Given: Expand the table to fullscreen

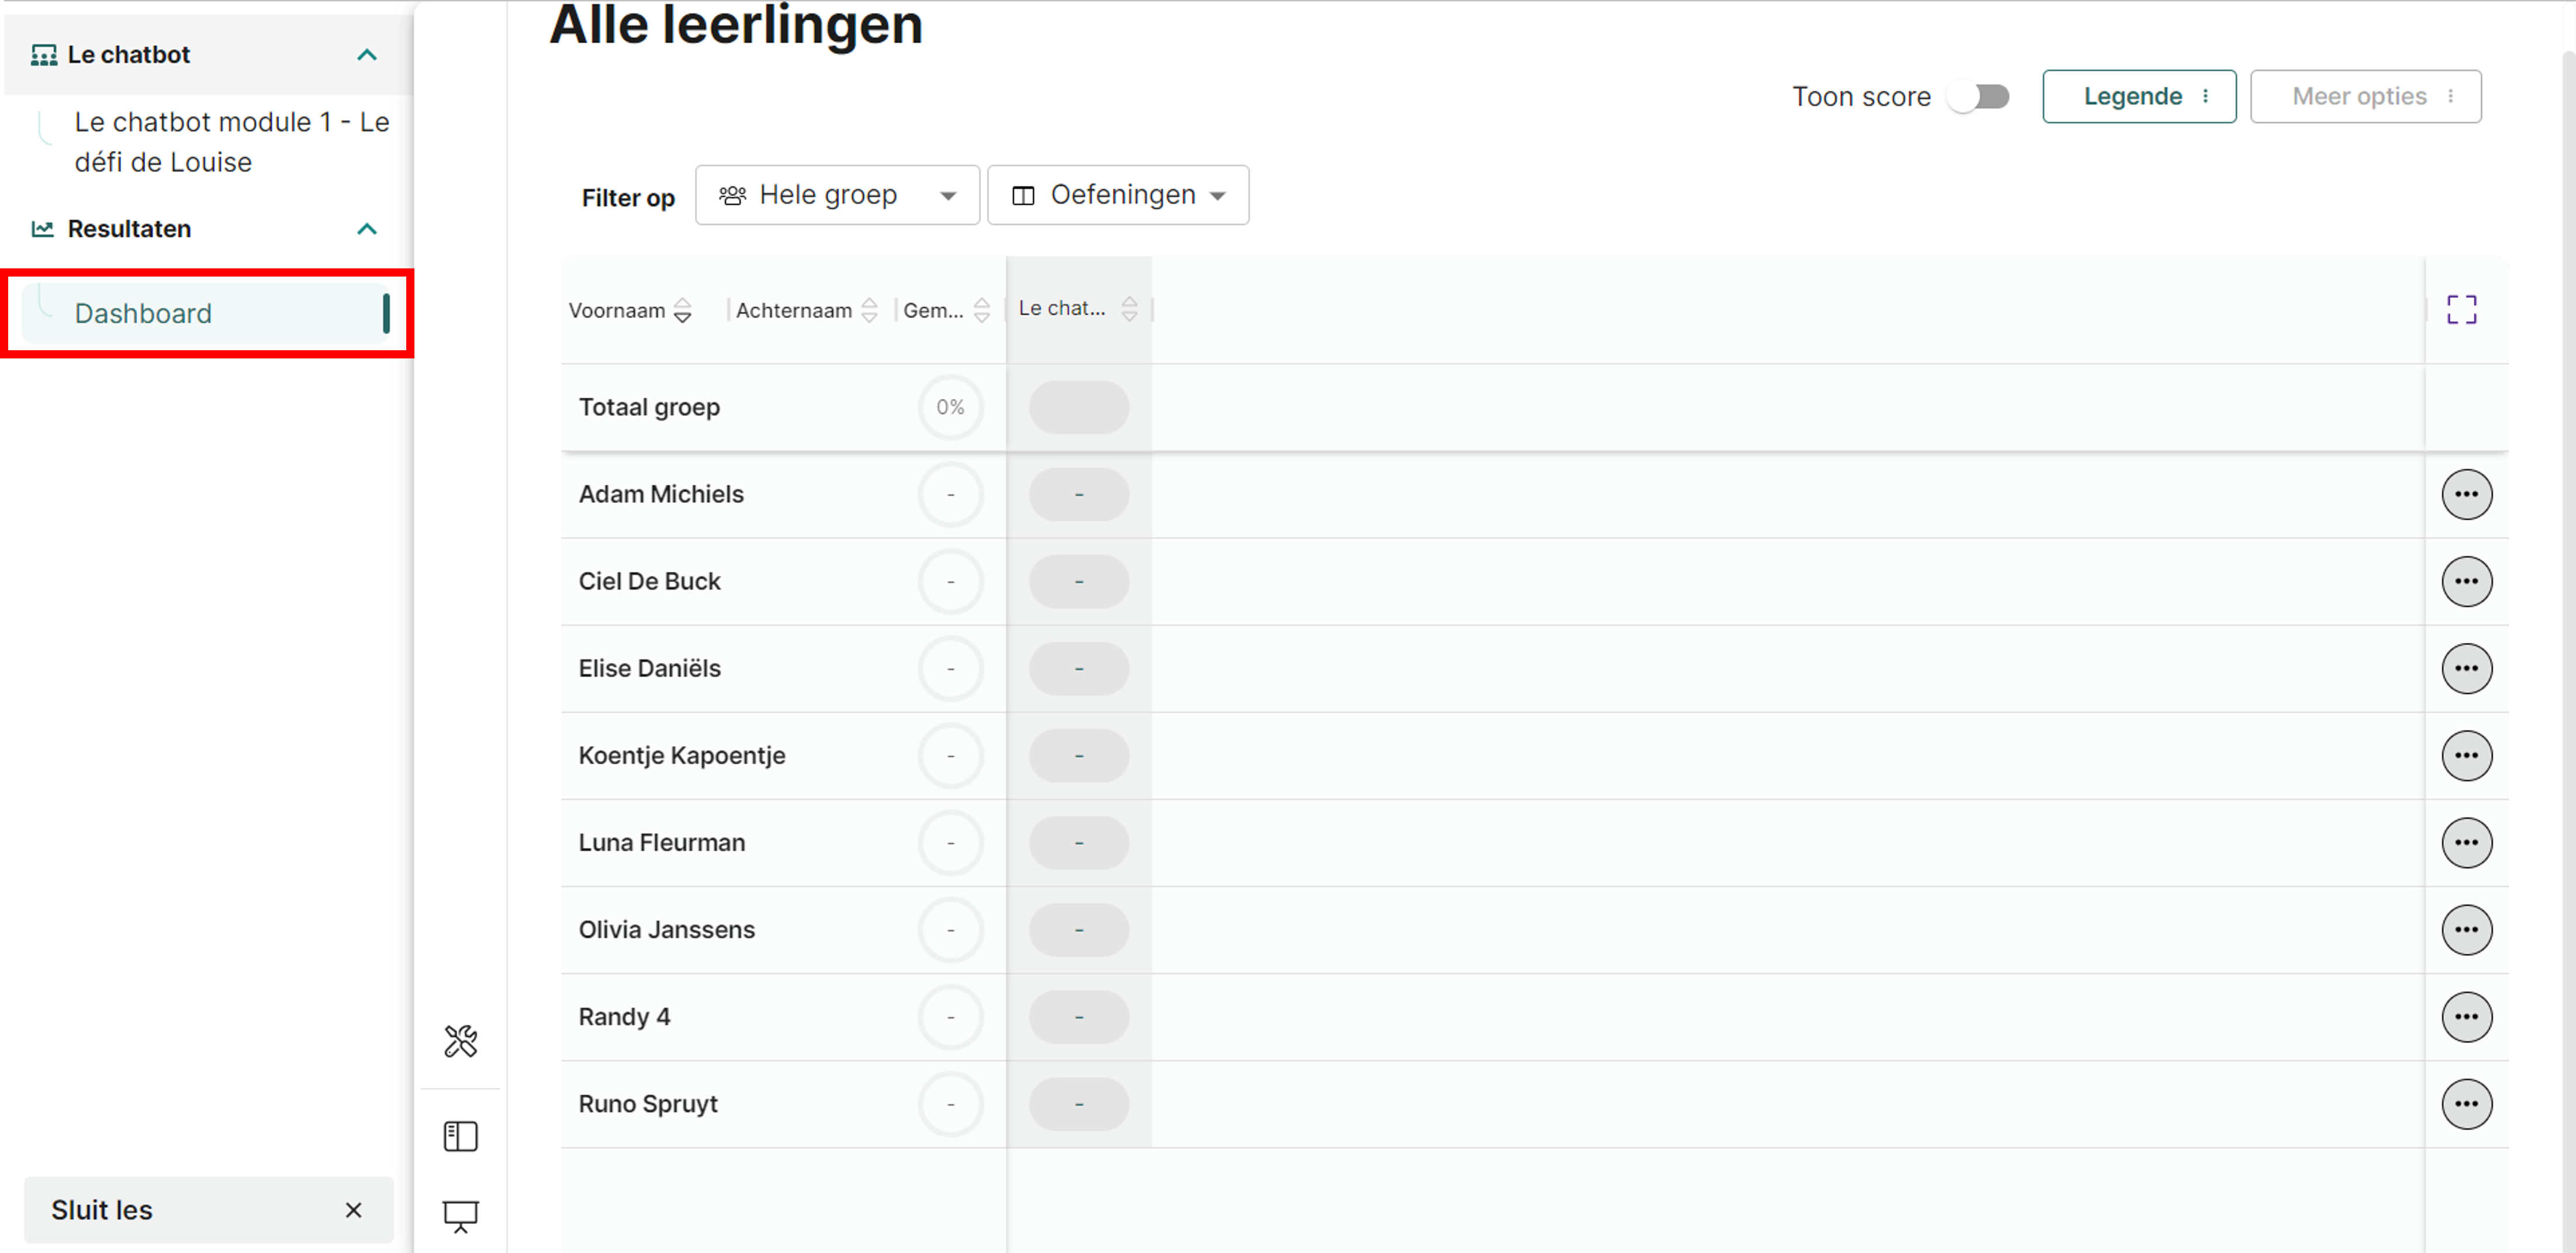Looking at the screenshot, I should pyautogui.click(x=2463, y=309).
